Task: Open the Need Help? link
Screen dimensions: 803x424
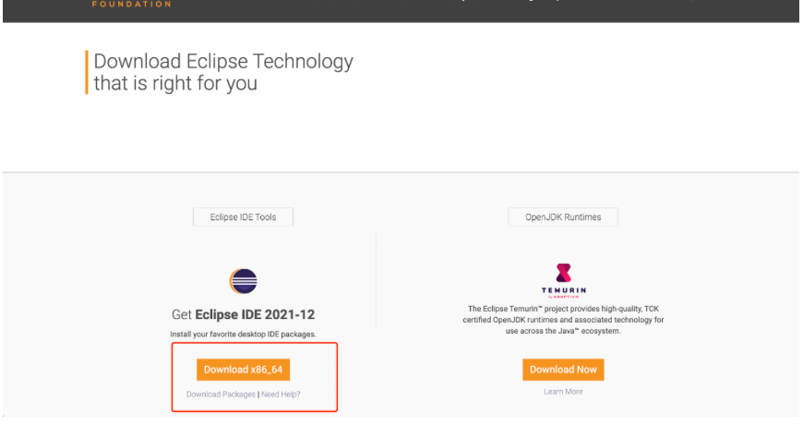Action: pos(281,395)
